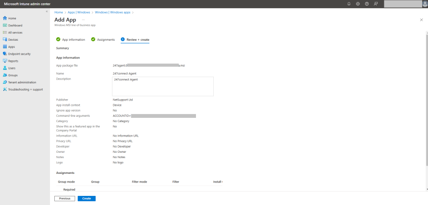428x205 pixels.
Task: Click the help question mark icon
Action: pos(367,4)
